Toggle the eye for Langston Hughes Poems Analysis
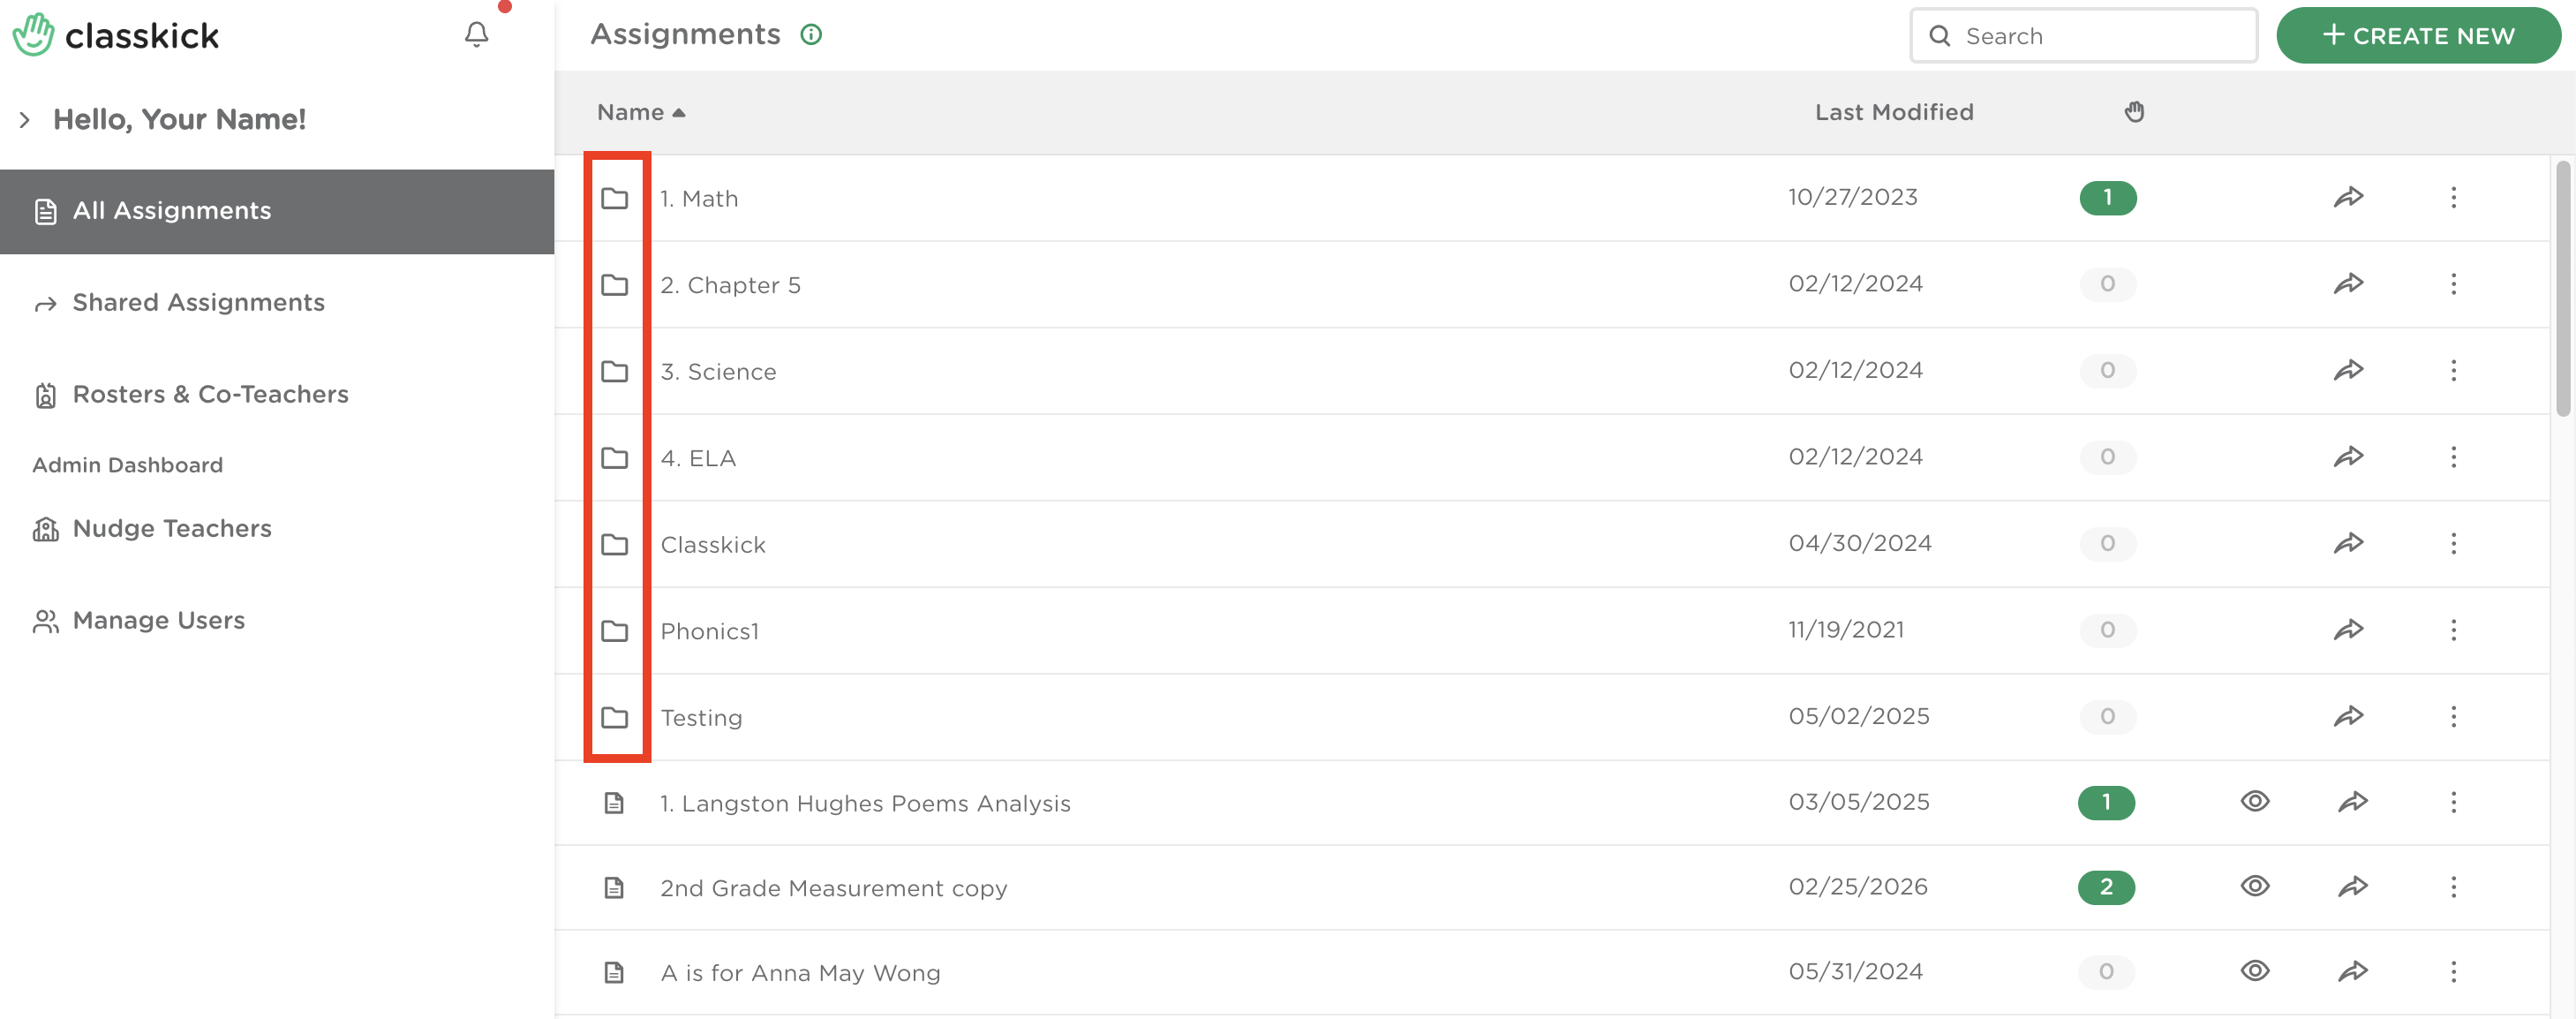 pyautogui.click(x=2255, y=802)
